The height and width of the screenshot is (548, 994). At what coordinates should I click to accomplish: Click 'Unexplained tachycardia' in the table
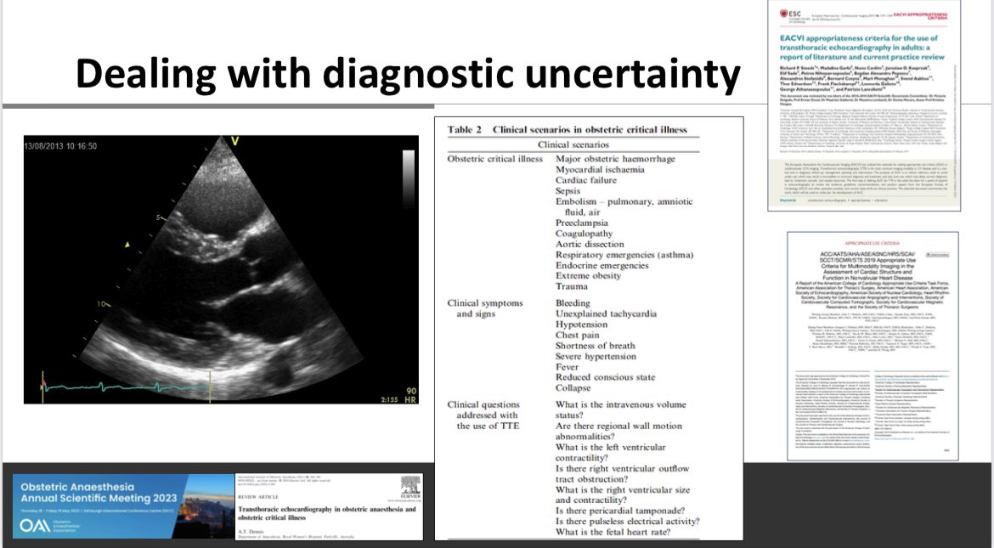click(x=606, y=314)
